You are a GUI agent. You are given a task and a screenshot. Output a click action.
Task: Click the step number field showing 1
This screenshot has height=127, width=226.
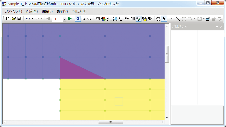(x=57, y=19)
